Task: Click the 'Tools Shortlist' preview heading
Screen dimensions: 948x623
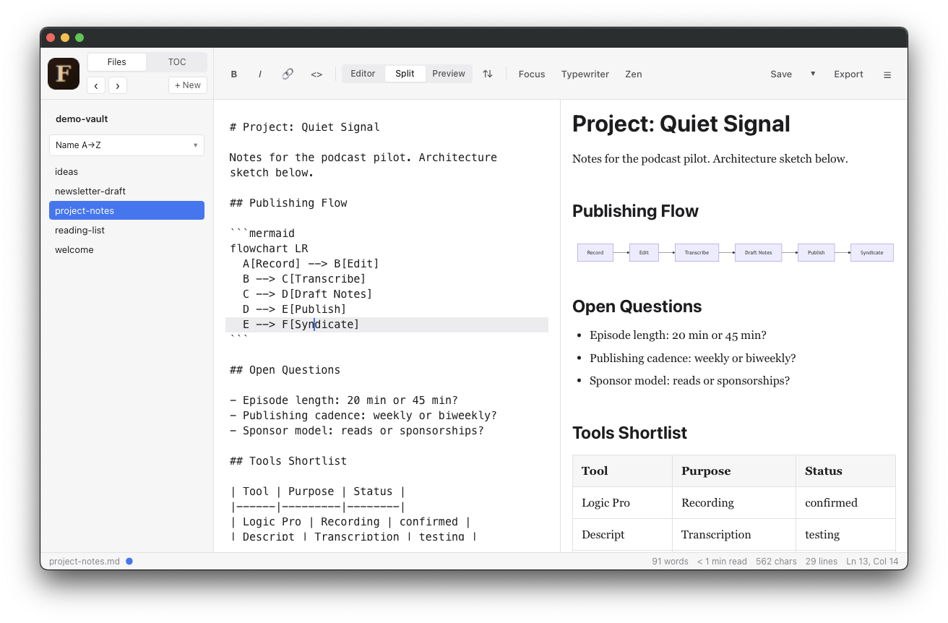Action: pos(629,433)
